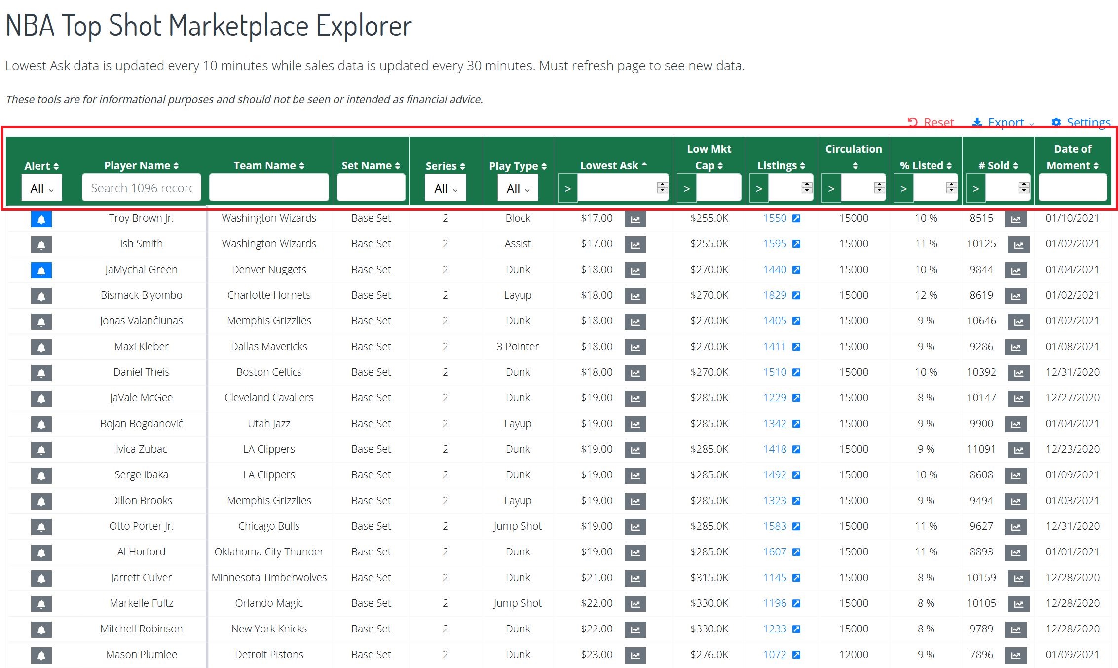Focus the Date of Moment filter field
Screen dimensions: 1118x668
click(1073, 188)
